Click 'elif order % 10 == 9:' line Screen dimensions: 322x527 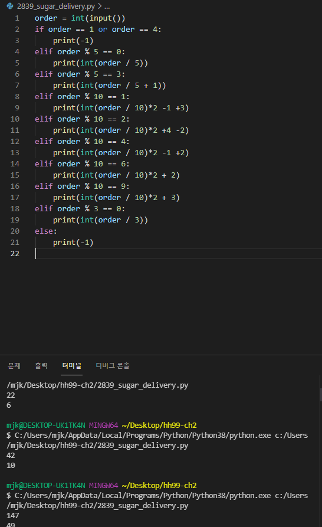pyautogui.click(x=82, y=186)
